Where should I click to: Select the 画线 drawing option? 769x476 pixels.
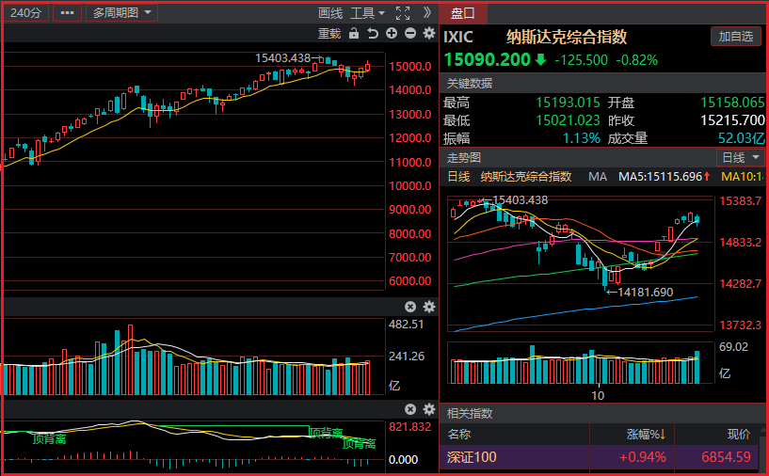coord(330,13)
